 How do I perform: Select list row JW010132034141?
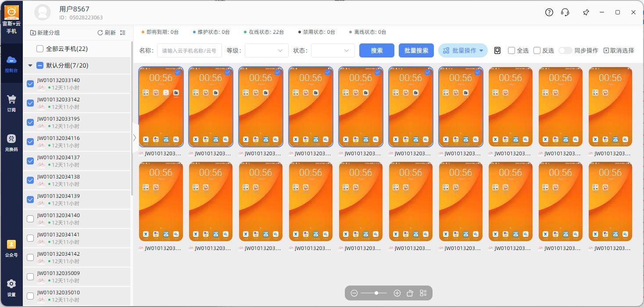tap(77, 238)
